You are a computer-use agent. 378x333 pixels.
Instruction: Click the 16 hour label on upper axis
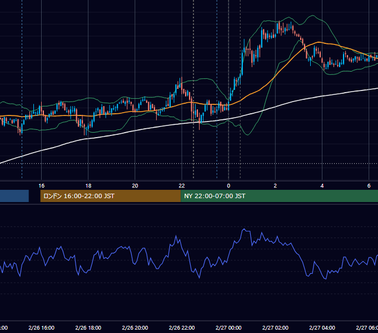point(42,185)
